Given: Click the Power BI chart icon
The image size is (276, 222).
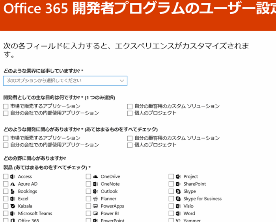Looking at the screenshot, I should pos(95,213).
